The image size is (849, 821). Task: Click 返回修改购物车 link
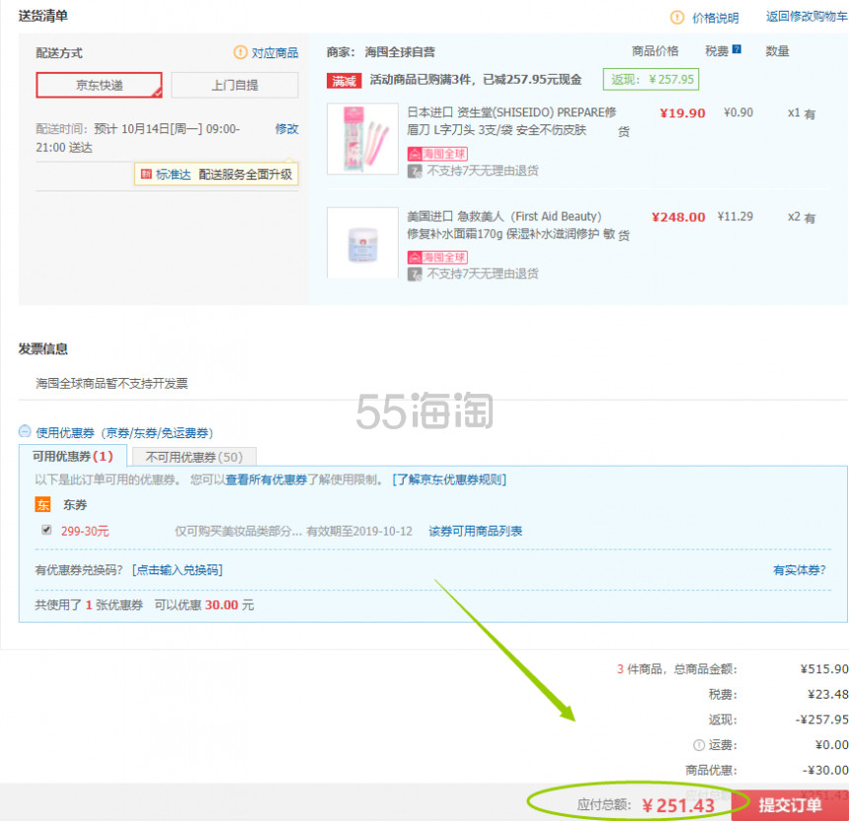pos(807,16)
